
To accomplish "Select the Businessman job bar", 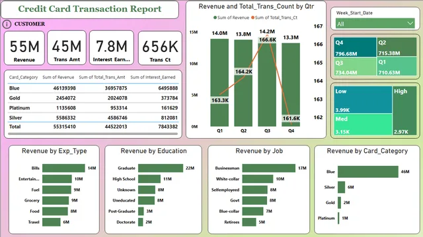I will coord(269,169).
